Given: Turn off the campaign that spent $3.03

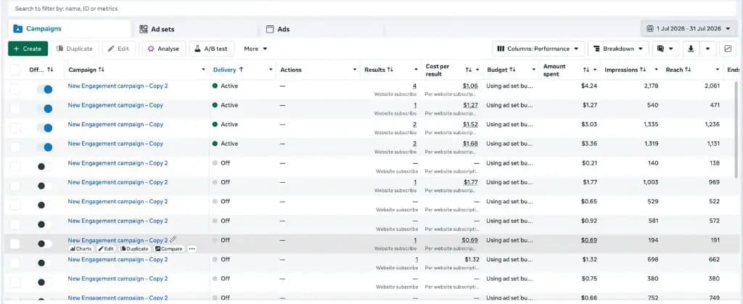Looking at the screenshot, I should (x=44, y=128).
